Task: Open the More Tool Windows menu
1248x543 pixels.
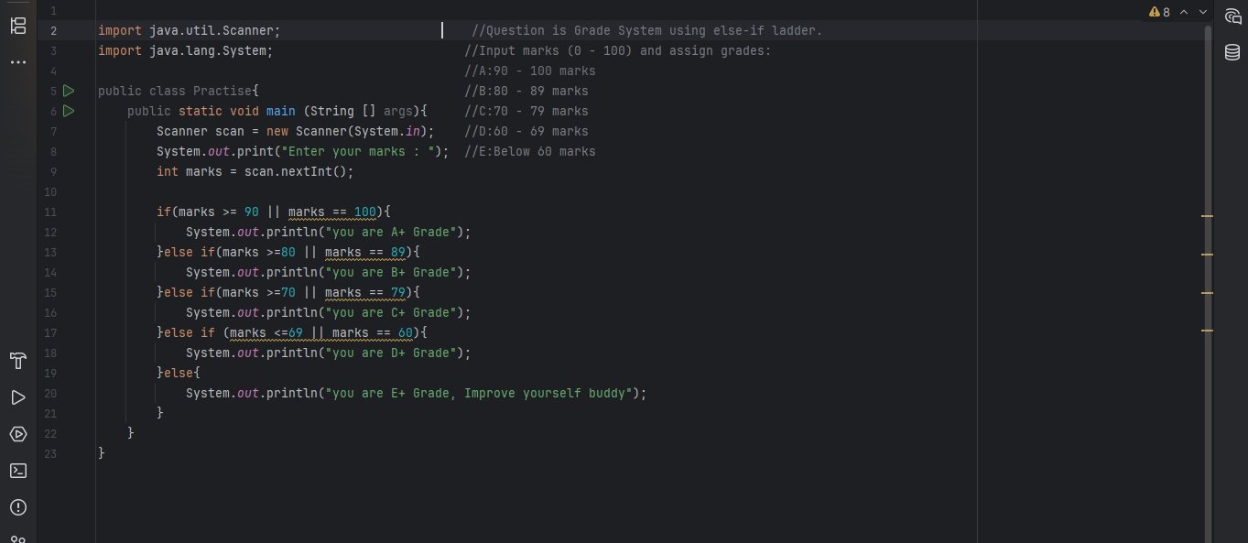Action: 17,62
